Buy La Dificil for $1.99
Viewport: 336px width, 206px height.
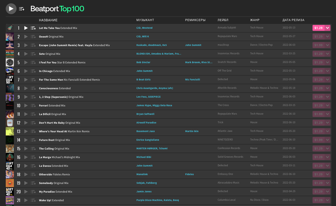coord(318,114)
